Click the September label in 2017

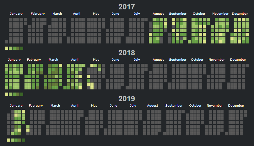click(178, 14)
